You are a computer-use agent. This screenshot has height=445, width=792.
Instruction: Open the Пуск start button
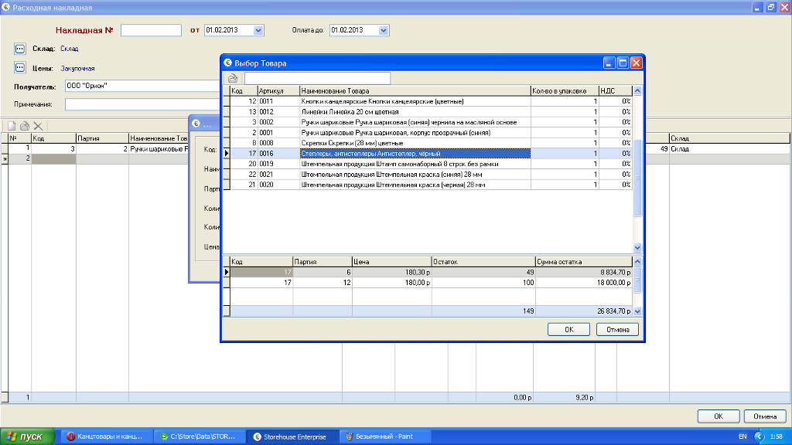(27, 437)
